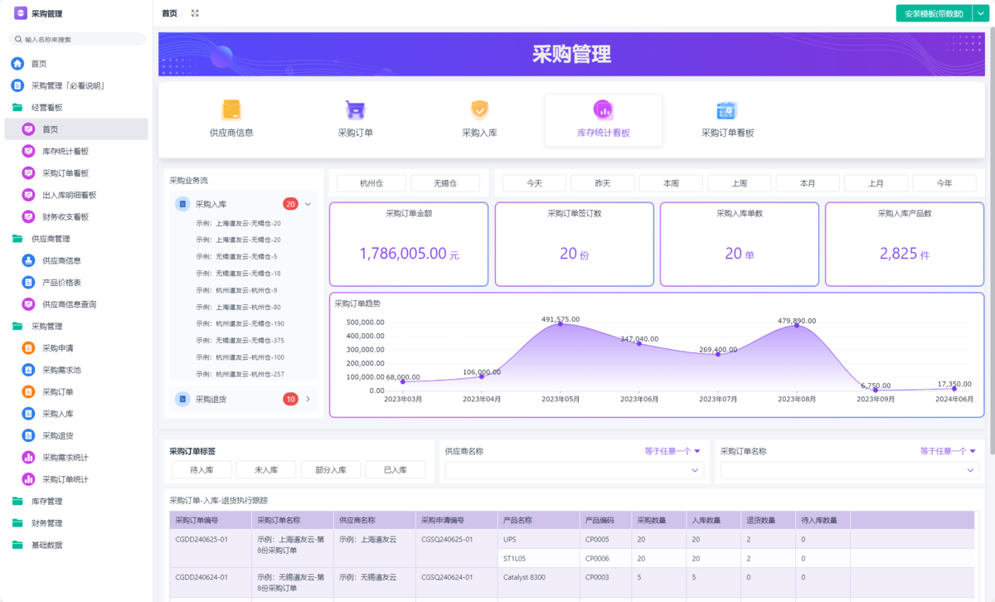
Task: Click the 出入库明细看板 sidebar icon
Action: pyautogui.click(x=28, y=195)
